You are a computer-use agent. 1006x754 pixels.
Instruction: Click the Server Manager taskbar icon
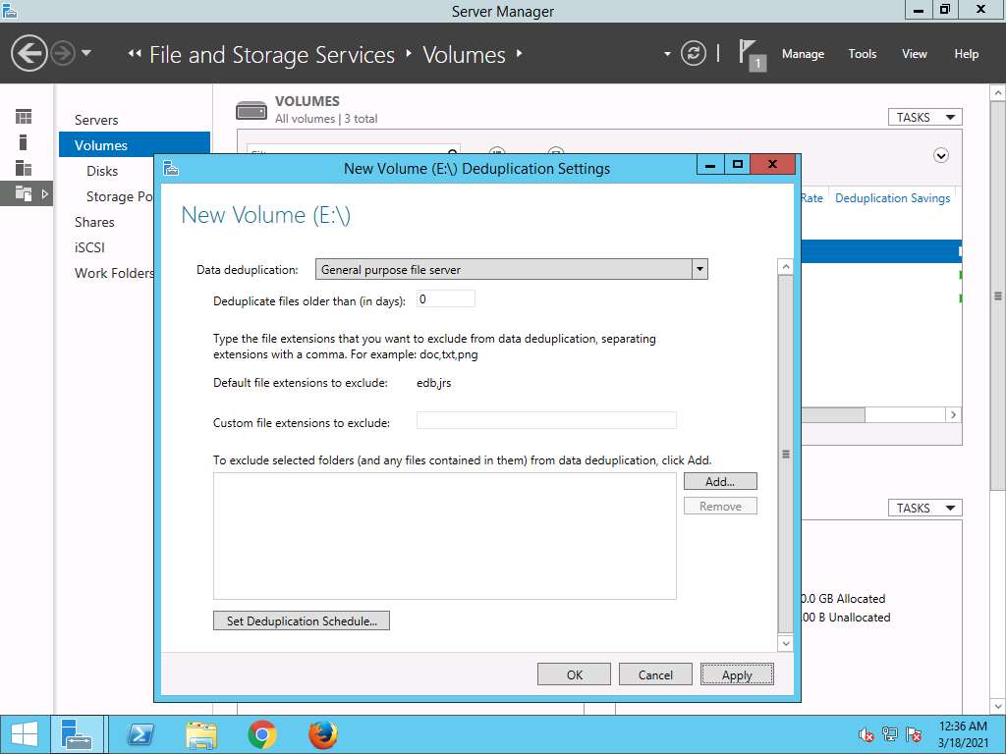click(77, 734)
